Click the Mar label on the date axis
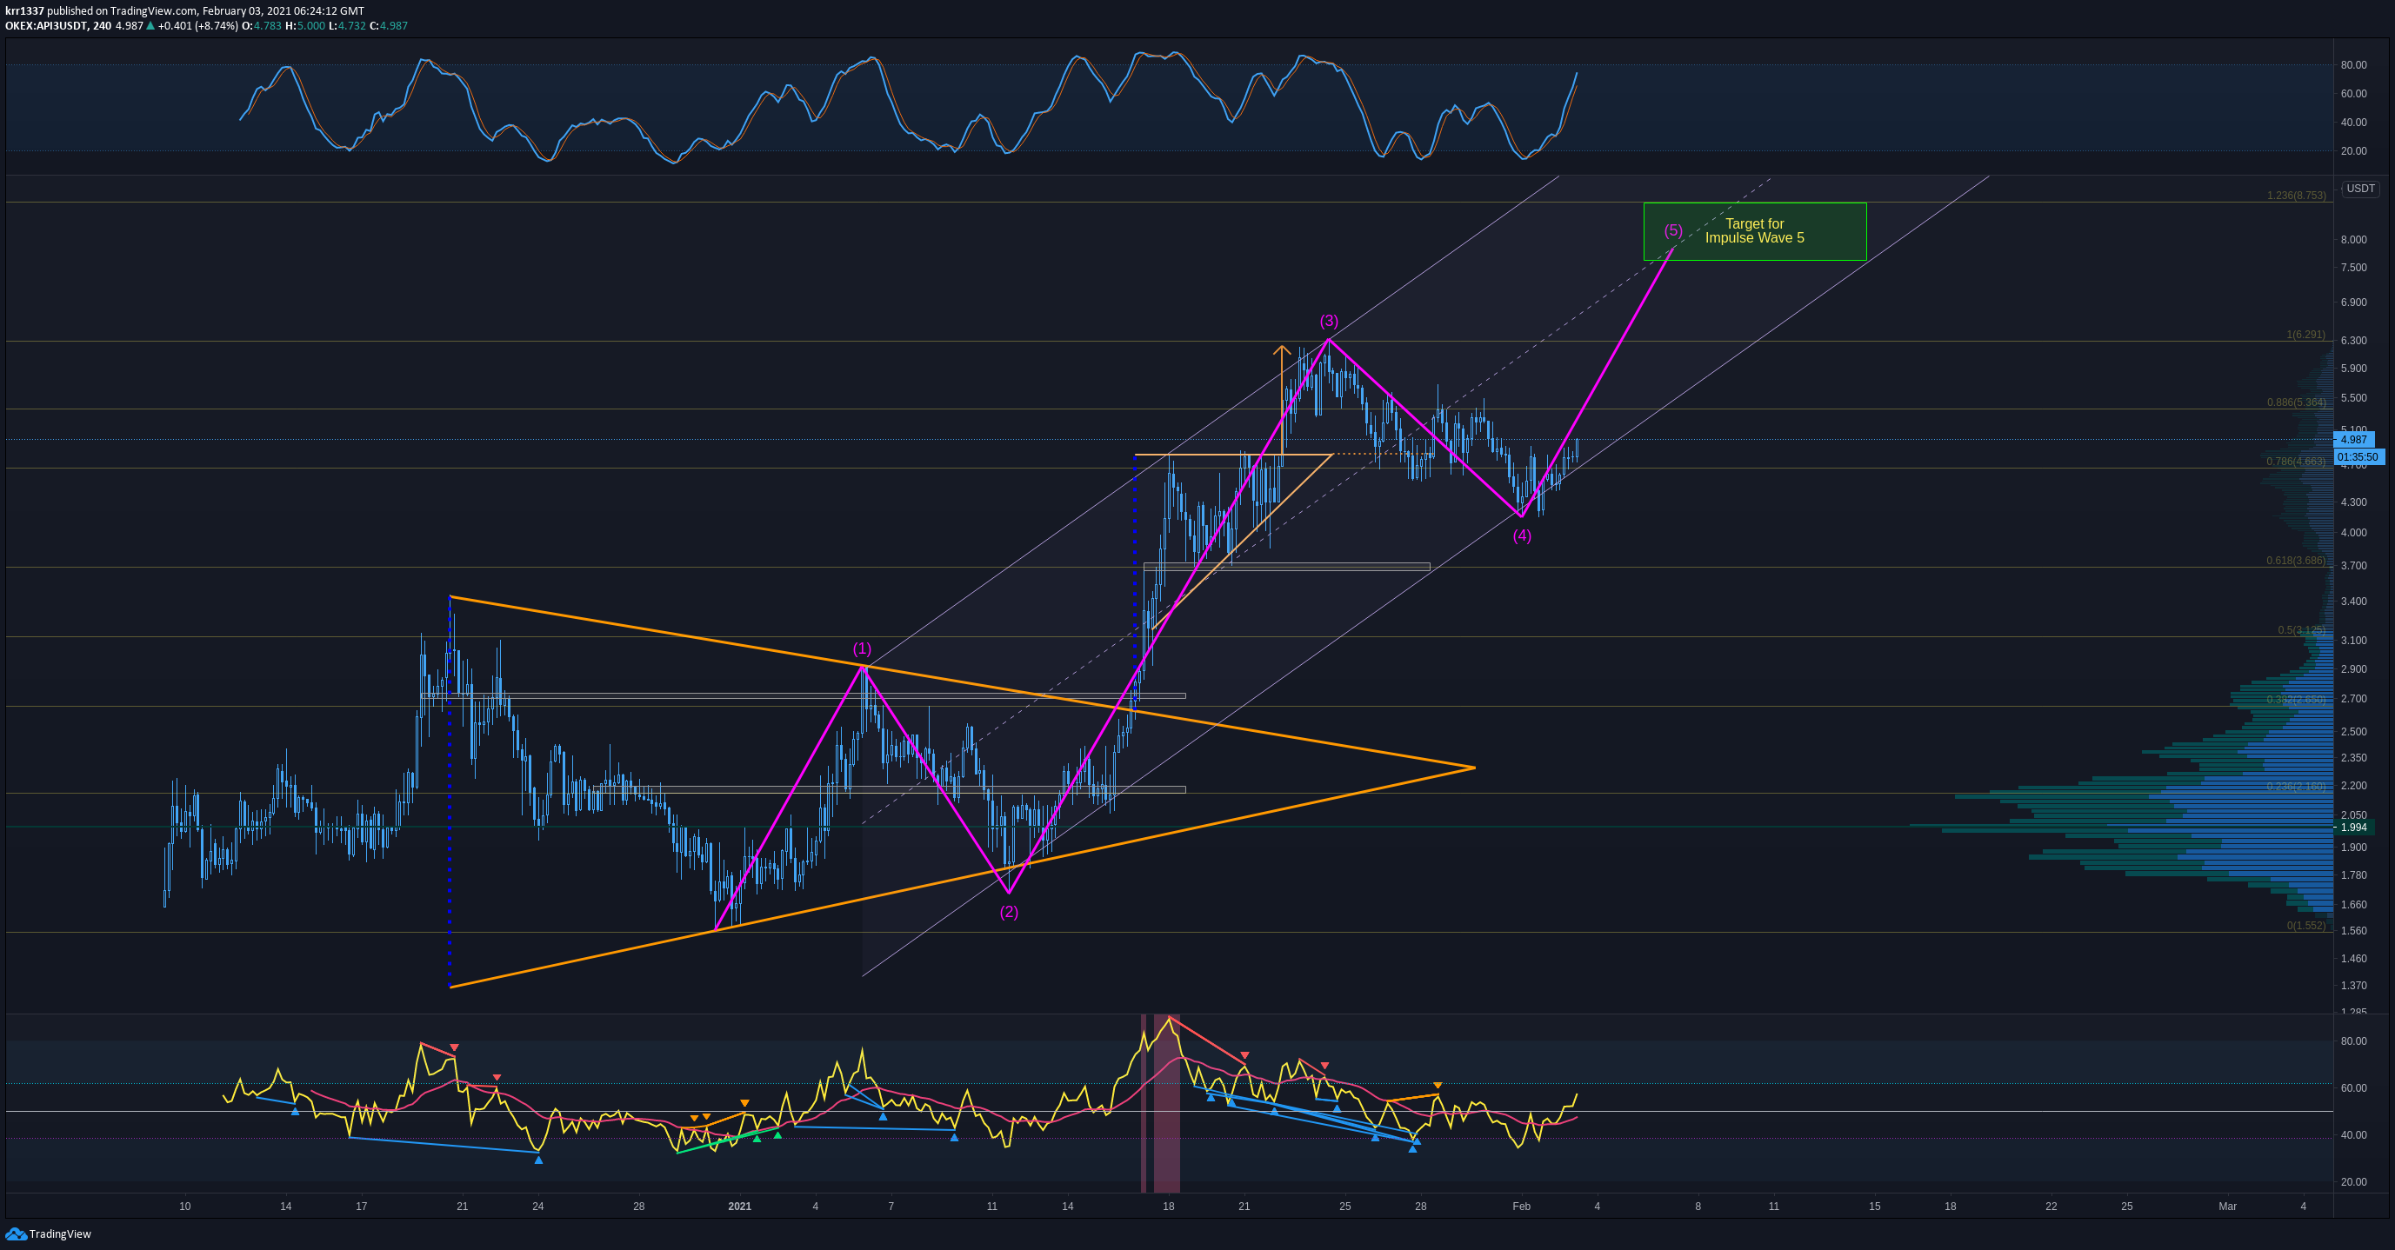Screen dimensions: 2395x1250 tap(2228, 1207)
